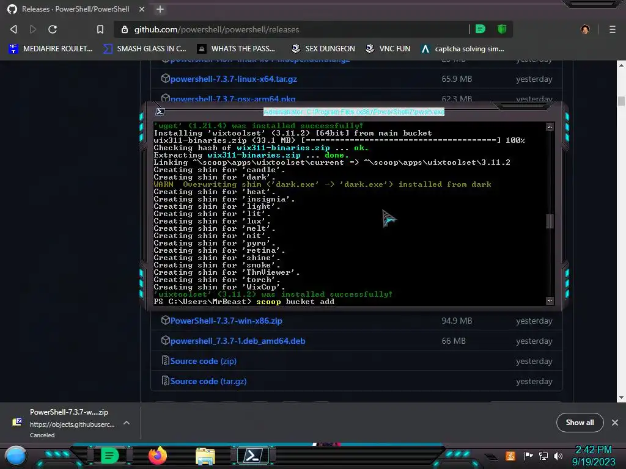Click the orange Java tray icon

pos(510,456)
